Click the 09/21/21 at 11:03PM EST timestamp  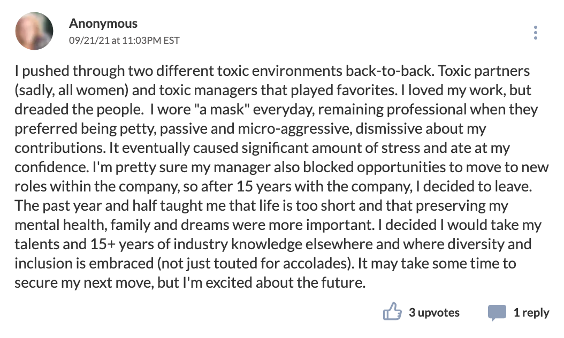pos(124,40)
